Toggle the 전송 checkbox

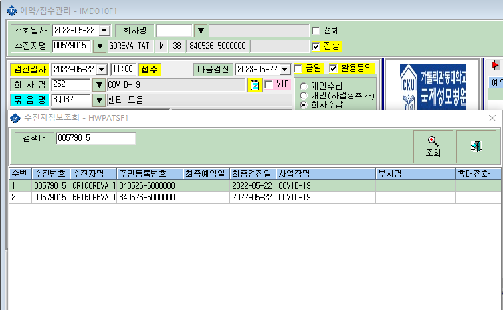316,47
